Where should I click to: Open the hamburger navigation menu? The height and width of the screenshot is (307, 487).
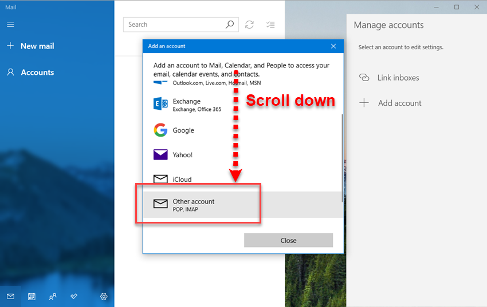[10, 24]
